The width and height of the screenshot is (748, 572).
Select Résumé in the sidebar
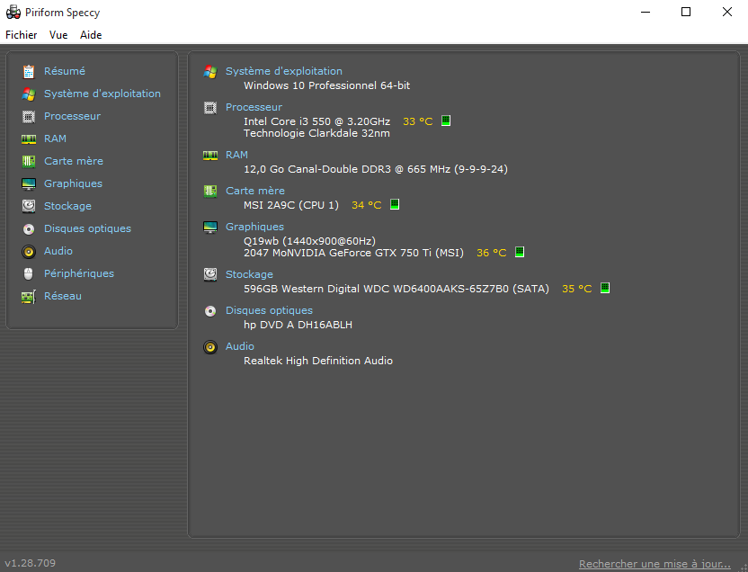click(x=65, y=71)
